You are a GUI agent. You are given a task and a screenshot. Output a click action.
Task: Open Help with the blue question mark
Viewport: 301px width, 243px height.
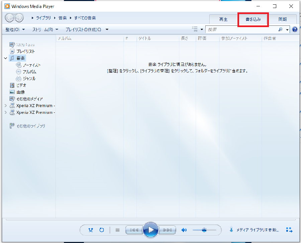tap(295, 29)
